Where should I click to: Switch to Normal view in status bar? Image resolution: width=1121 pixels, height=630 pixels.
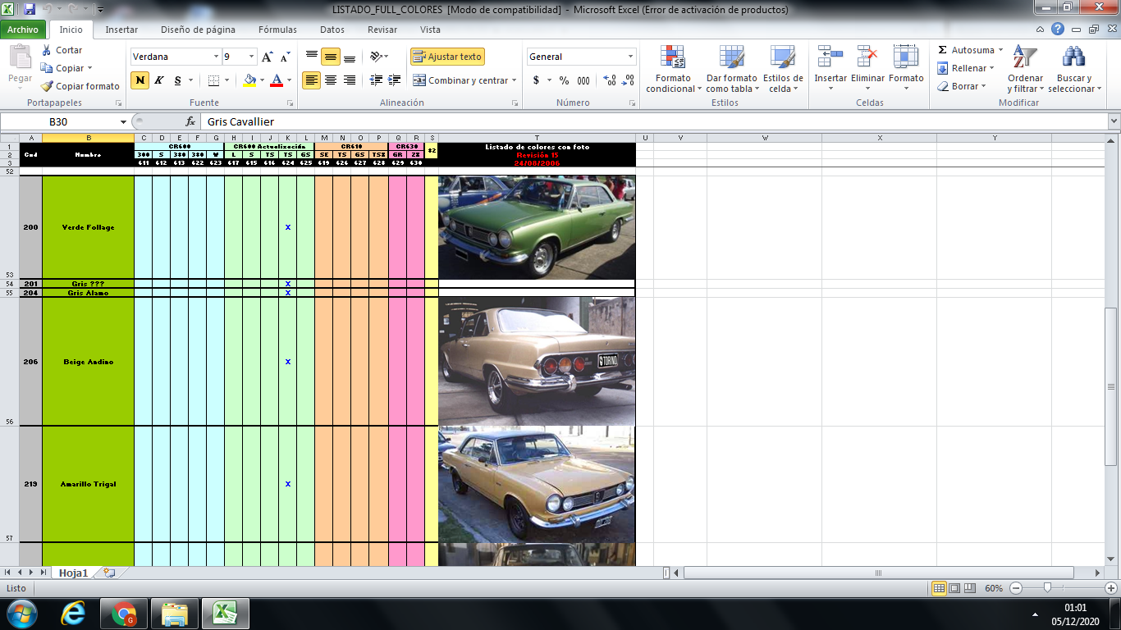tap(940, 588)
